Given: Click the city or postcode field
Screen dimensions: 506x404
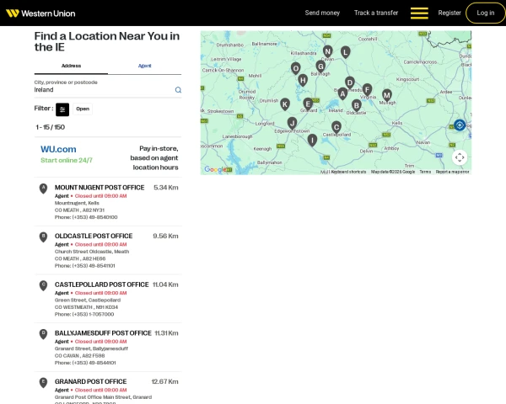Looking at the screenshot, I should pos(101,89).
